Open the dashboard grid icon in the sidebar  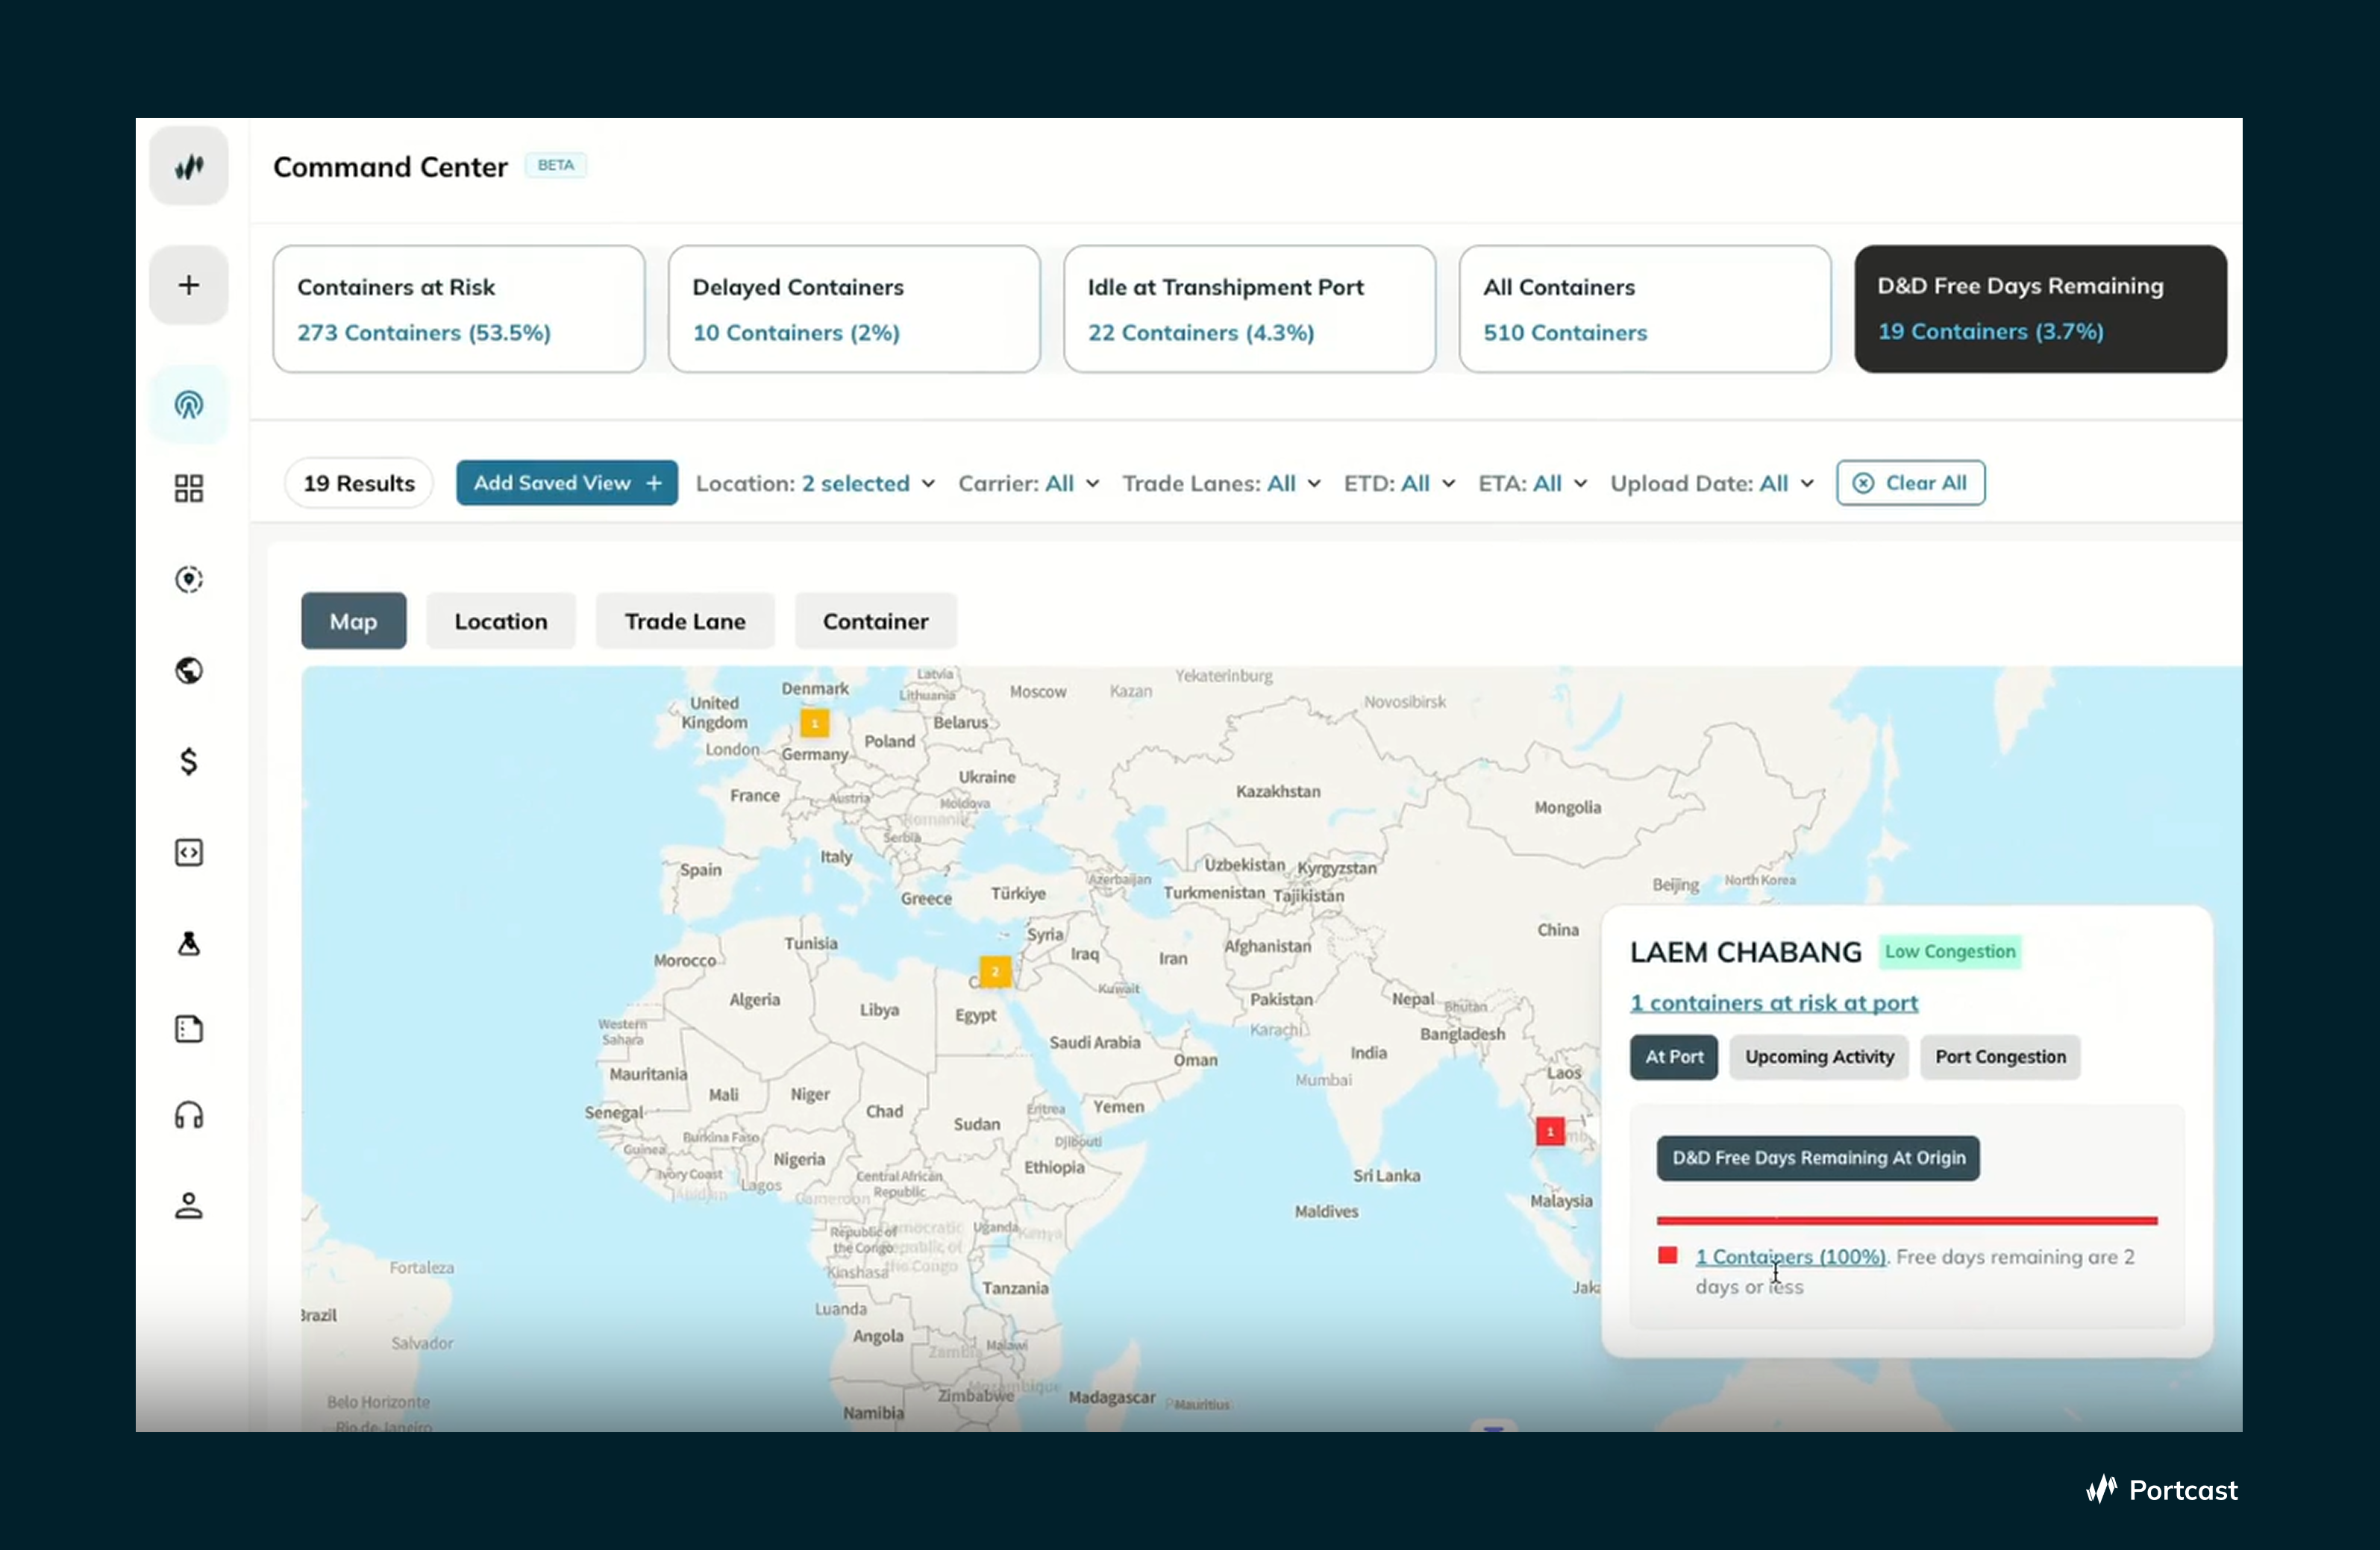click(x=189, y=488)
